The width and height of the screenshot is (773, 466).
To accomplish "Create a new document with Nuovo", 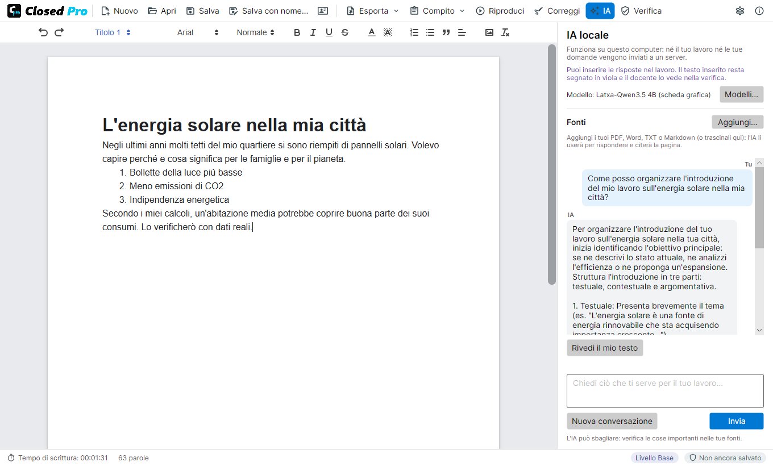I will coord(119,11).
